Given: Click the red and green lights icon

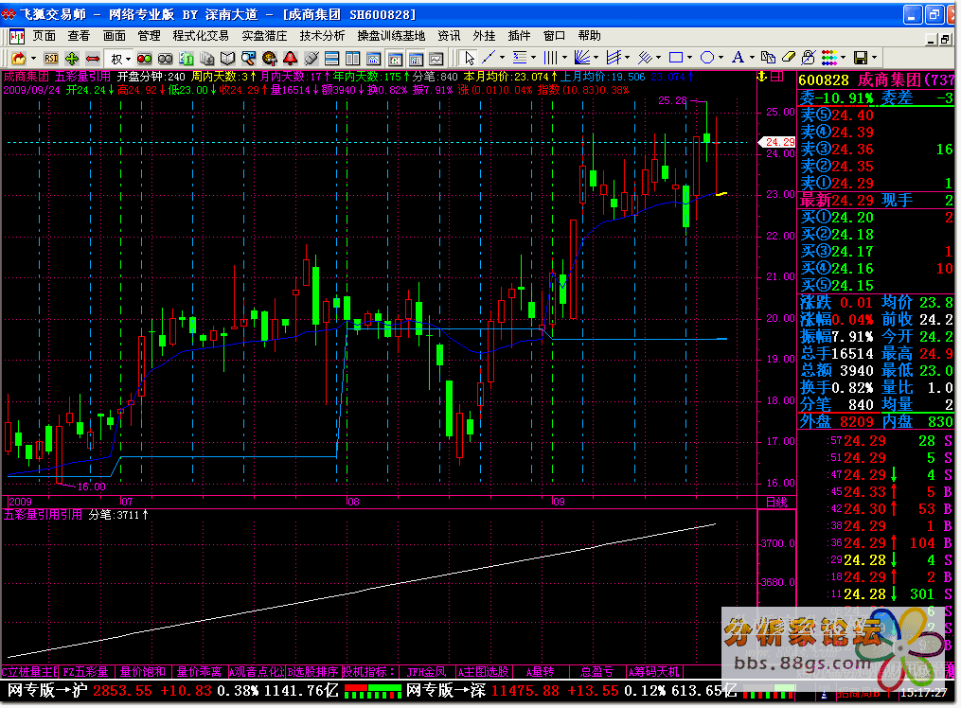Looking at the screenshot, I should (144, 58).
